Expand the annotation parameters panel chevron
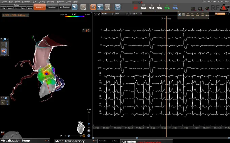 155,11
